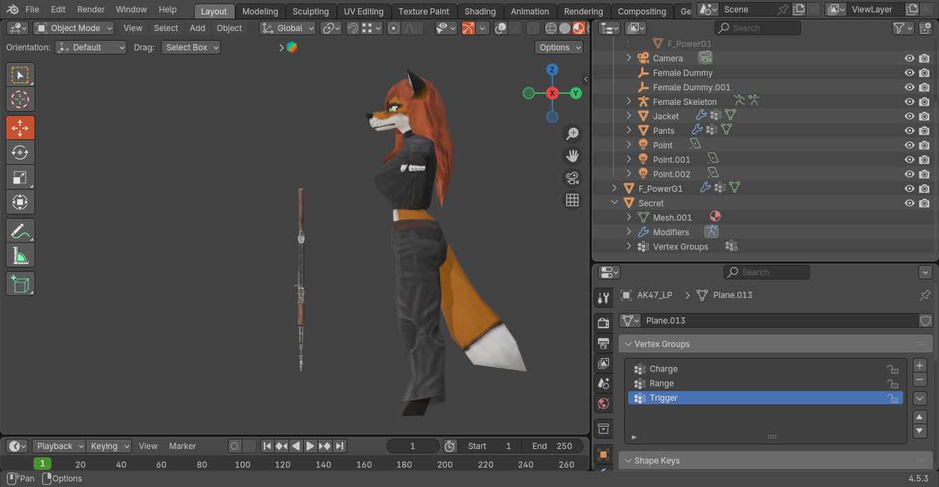Open the Select Box drag dropdown
The height and width of the screenshot is (487, 939).
click(191, 48)
